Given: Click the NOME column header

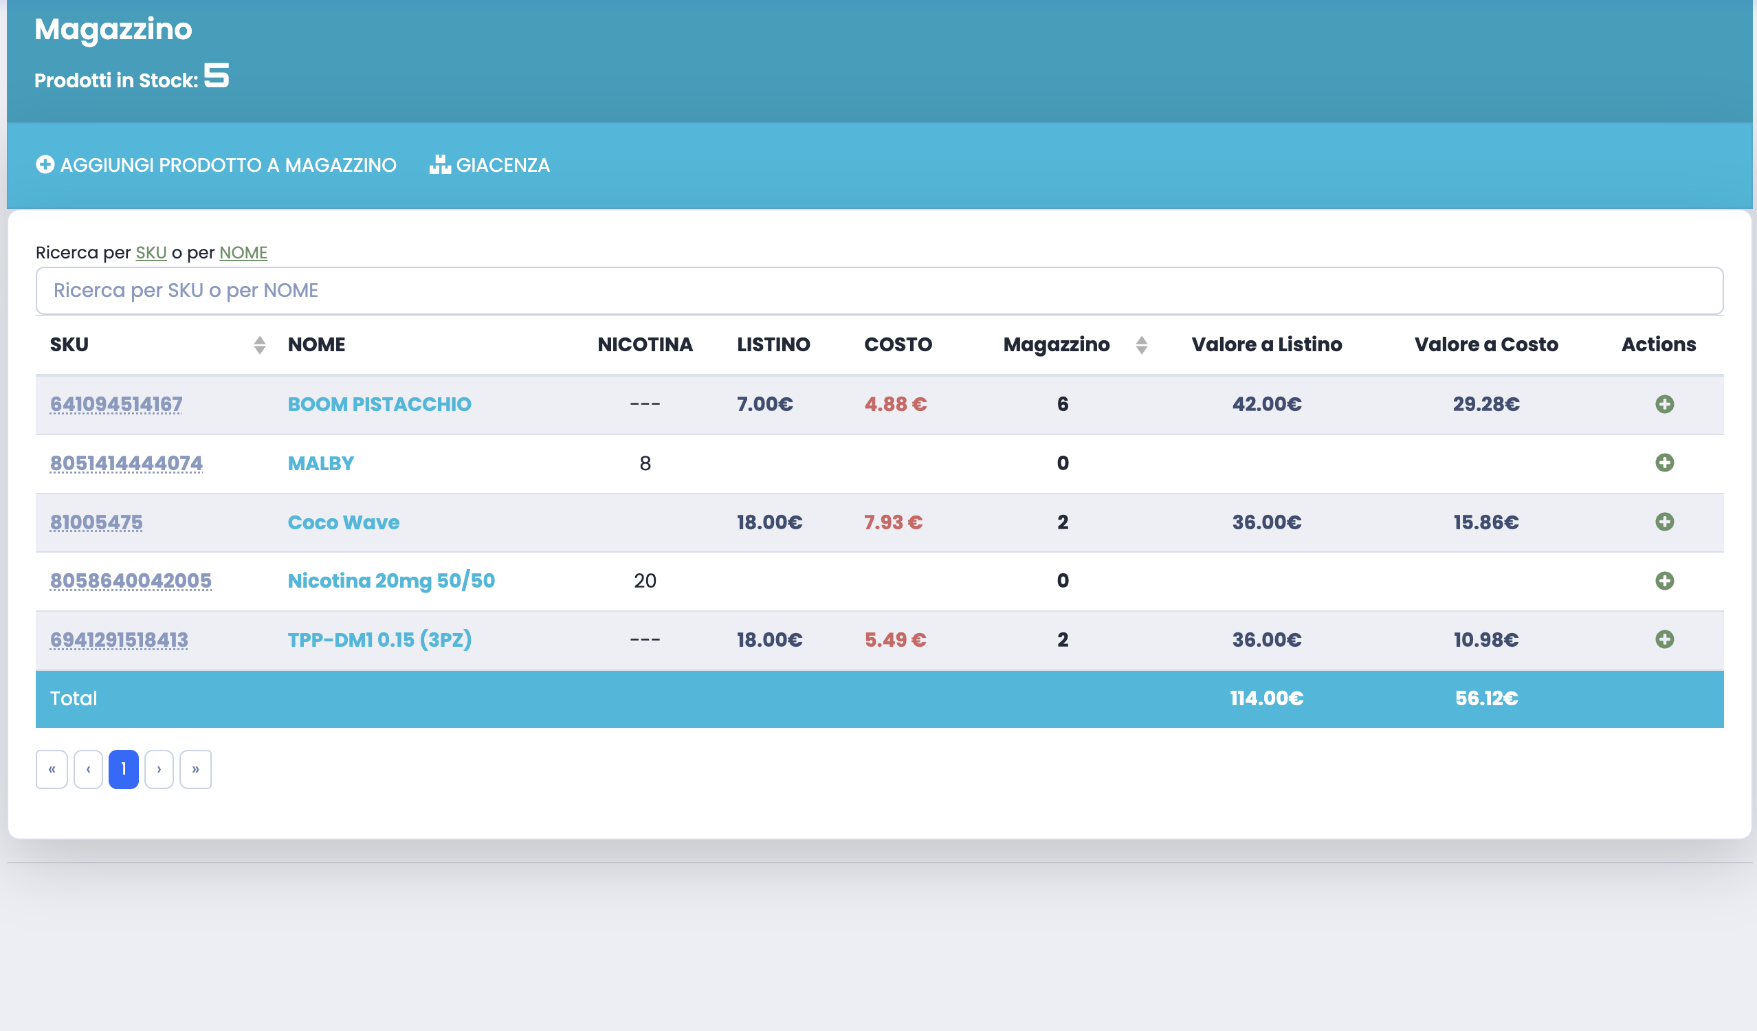Looking at the screenshot, I should [x=316, y=345].
